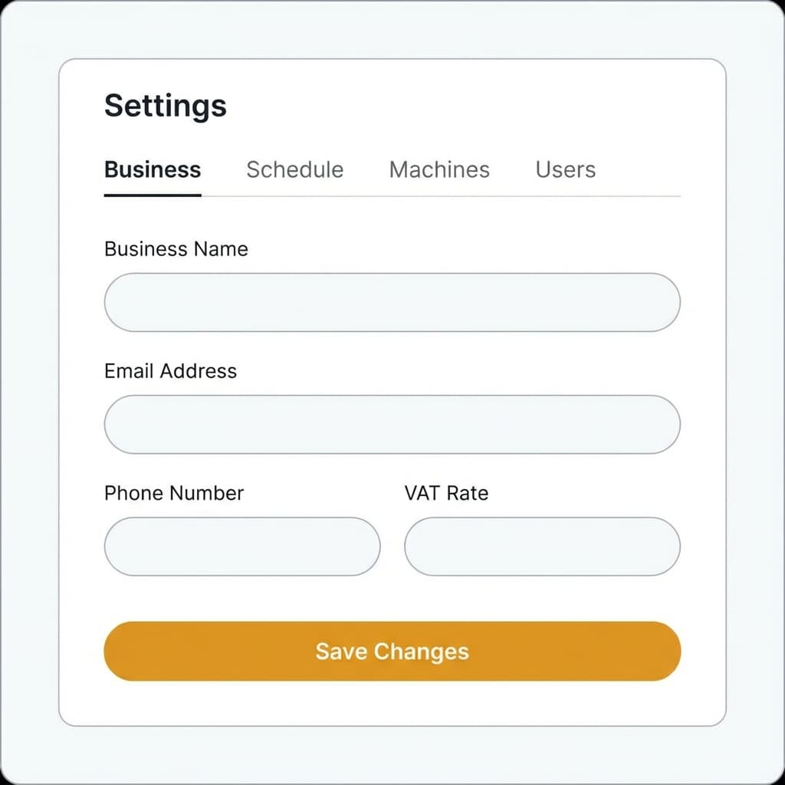Select the active Business tab label
This screenshot has width=785, height=785.
[152, 169]
